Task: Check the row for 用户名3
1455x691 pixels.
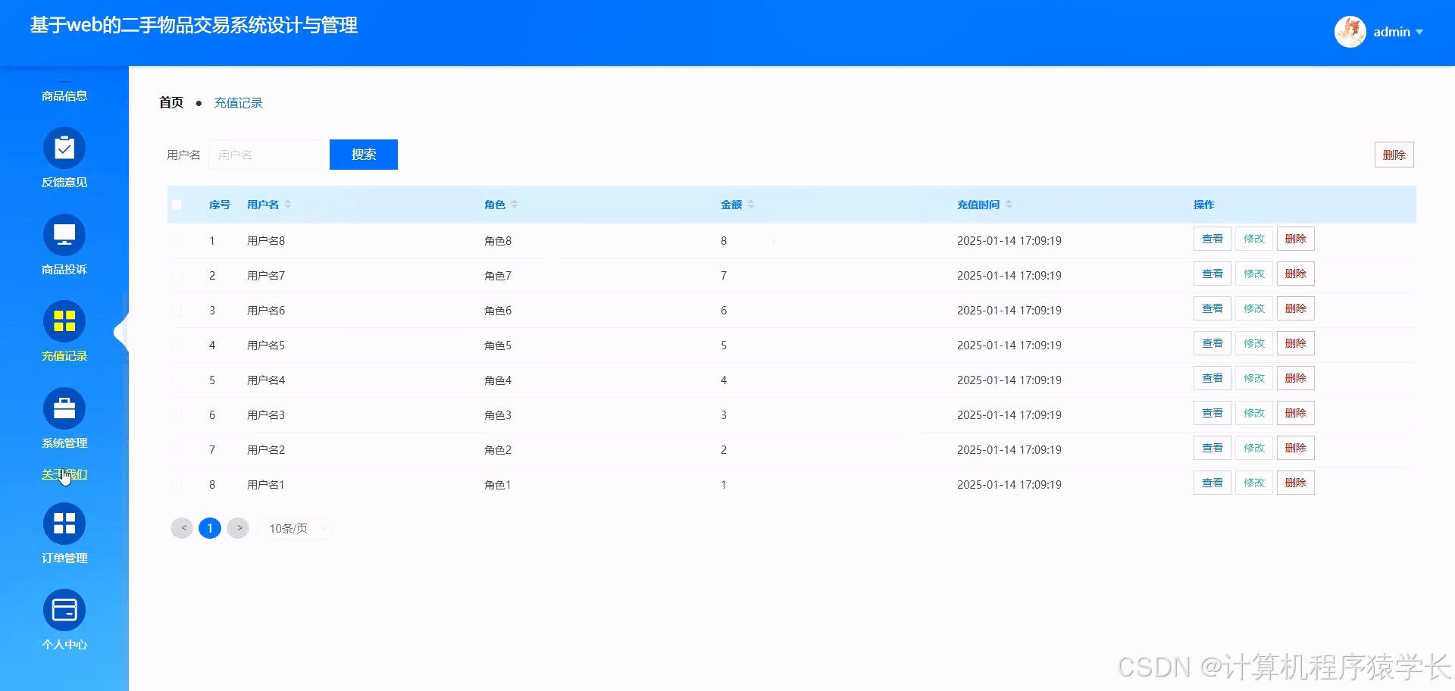Action: (x=177, y=415)
